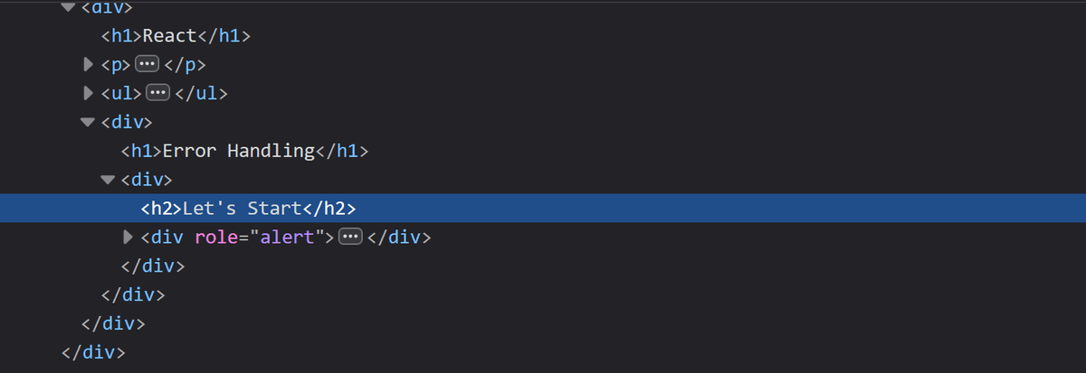1086x373 pixels.
Task: Expand the div with role alert
Action: coord(128,238)
